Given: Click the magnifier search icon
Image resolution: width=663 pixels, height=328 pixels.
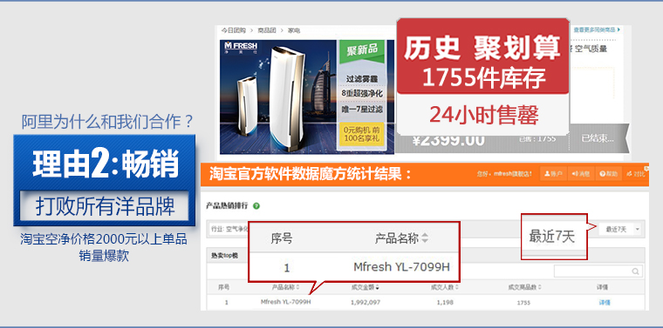Looking at the screenshot, I should (635, 272).
